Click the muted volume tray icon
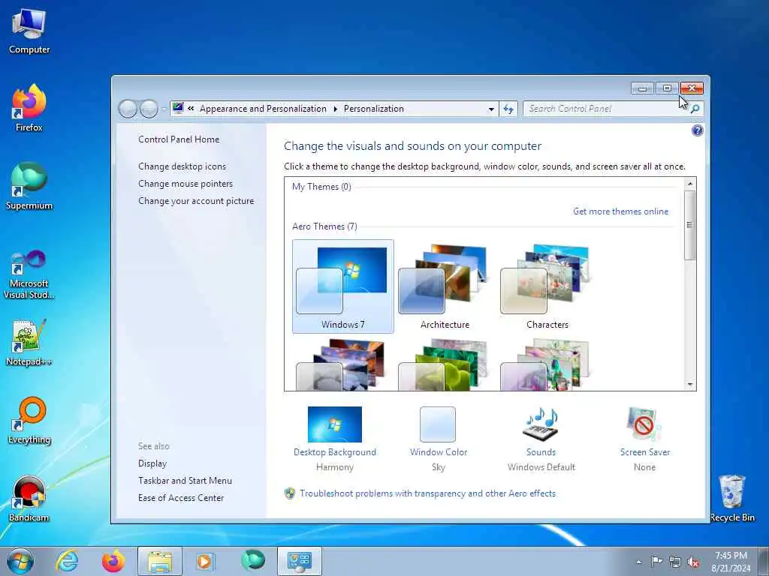The height and width of the screenshot is (576, 769). coord(693,562)
